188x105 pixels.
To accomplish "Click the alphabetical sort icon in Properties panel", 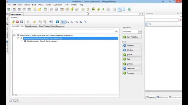I will (x=150, y=24).
